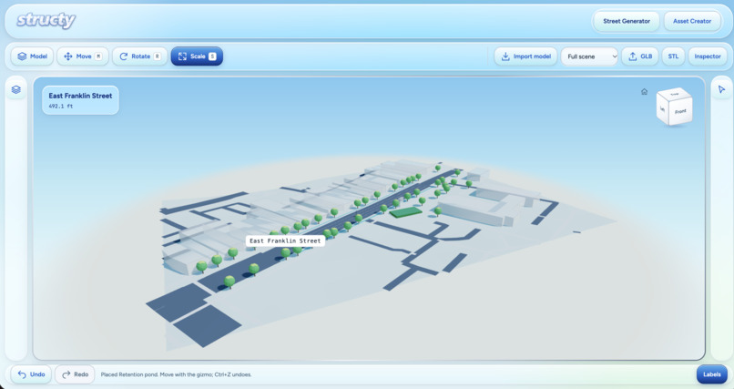The image size is (734, 389).
Task: Click the cursor pointer icon on the right sidebar
Action: [721, 89]
